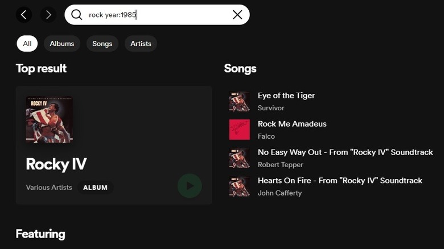Open the Rocky IV top result title

[x=56, y=164]
